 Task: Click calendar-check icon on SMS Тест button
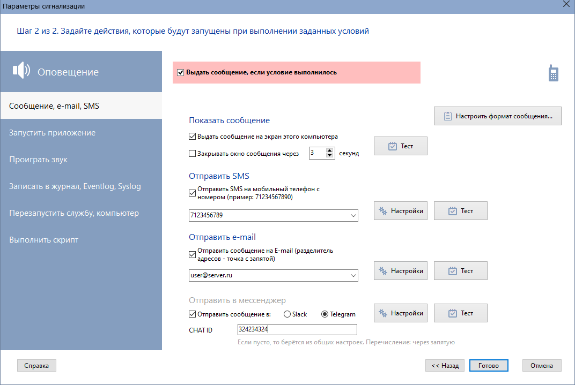pyautogui.click(x=453, y=211)
